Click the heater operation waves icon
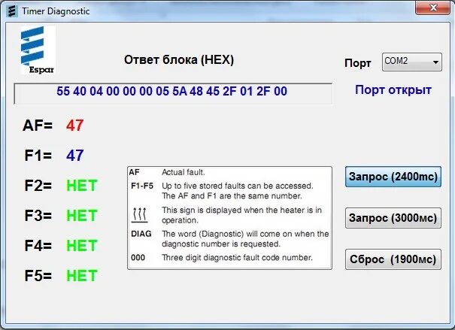 pyautogui.click(x=140, y=215)
